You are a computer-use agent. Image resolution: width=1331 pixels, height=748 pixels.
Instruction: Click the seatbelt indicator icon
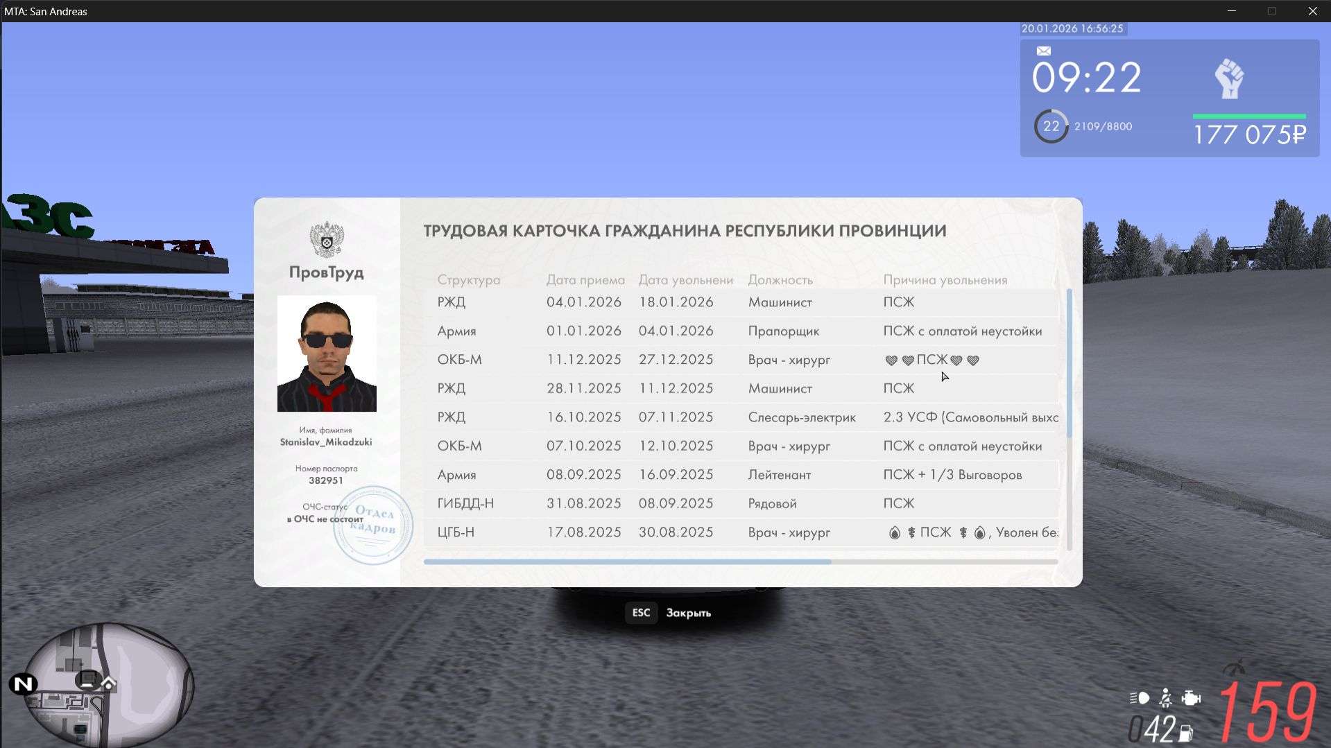click(x=1165, y=697)
